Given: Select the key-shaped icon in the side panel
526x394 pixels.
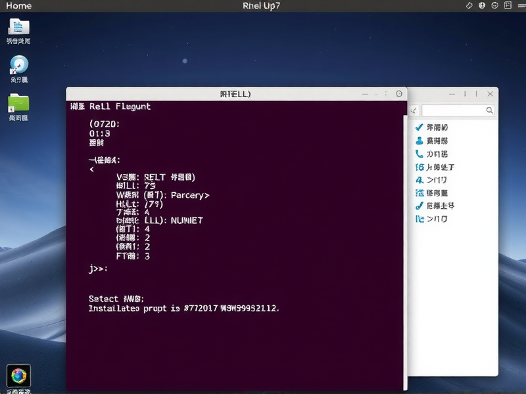Looking at the screenshot, I should pyautogui.click(x=419, y=179).
